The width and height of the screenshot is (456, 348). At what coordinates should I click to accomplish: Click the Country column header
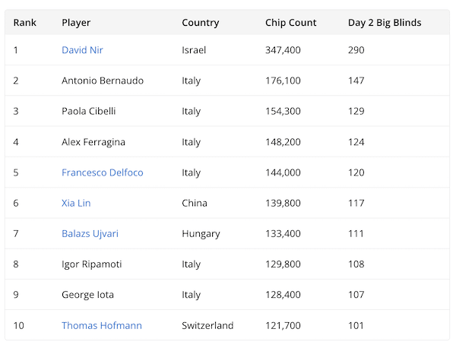pos(200,23)
